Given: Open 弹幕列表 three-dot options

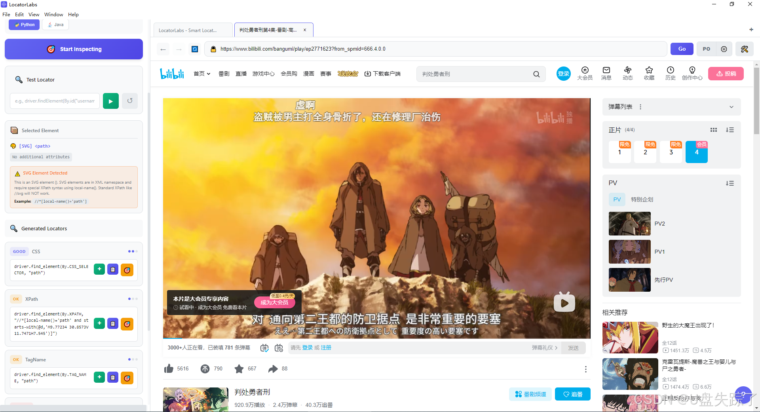Looking at the screenshot, I should point(640,107).
